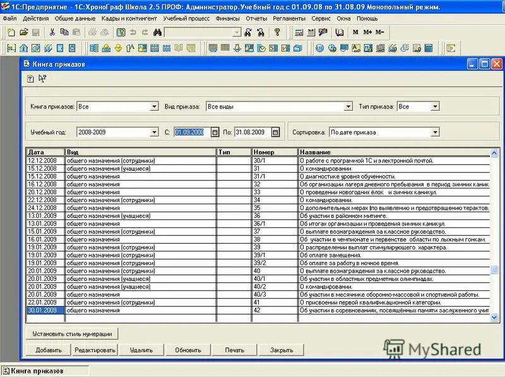The image size is (505, 378).
Task: Click the С start date input field
Action: coord(192,132)
